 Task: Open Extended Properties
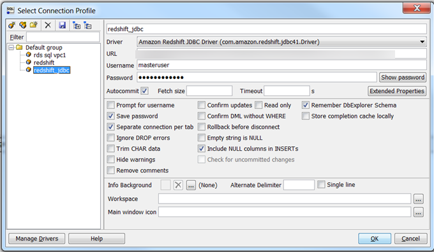pos(396,91)
